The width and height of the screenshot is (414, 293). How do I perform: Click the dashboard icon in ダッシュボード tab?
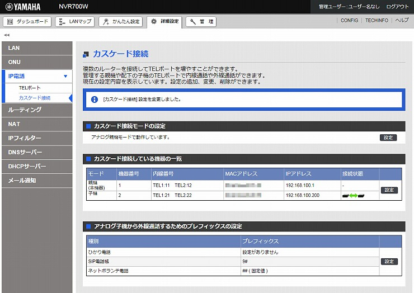10,22
